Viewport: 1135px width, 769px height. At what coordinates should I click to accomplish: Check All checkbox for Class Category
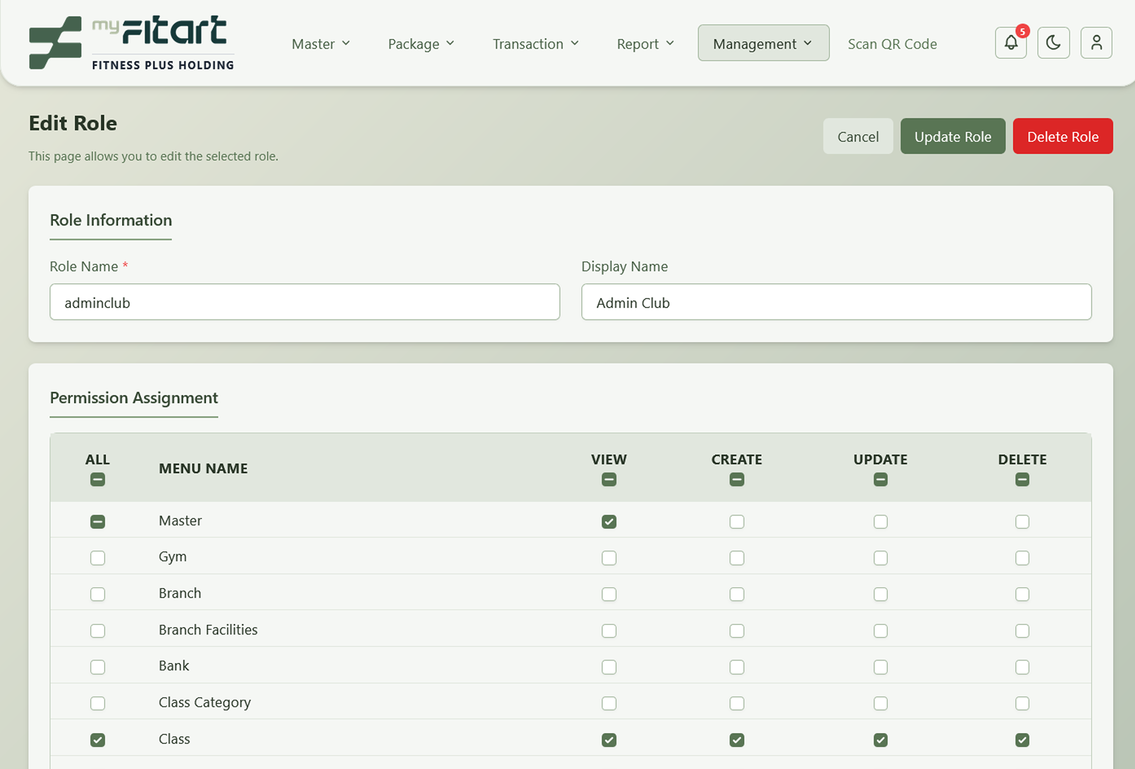point(97,703)
